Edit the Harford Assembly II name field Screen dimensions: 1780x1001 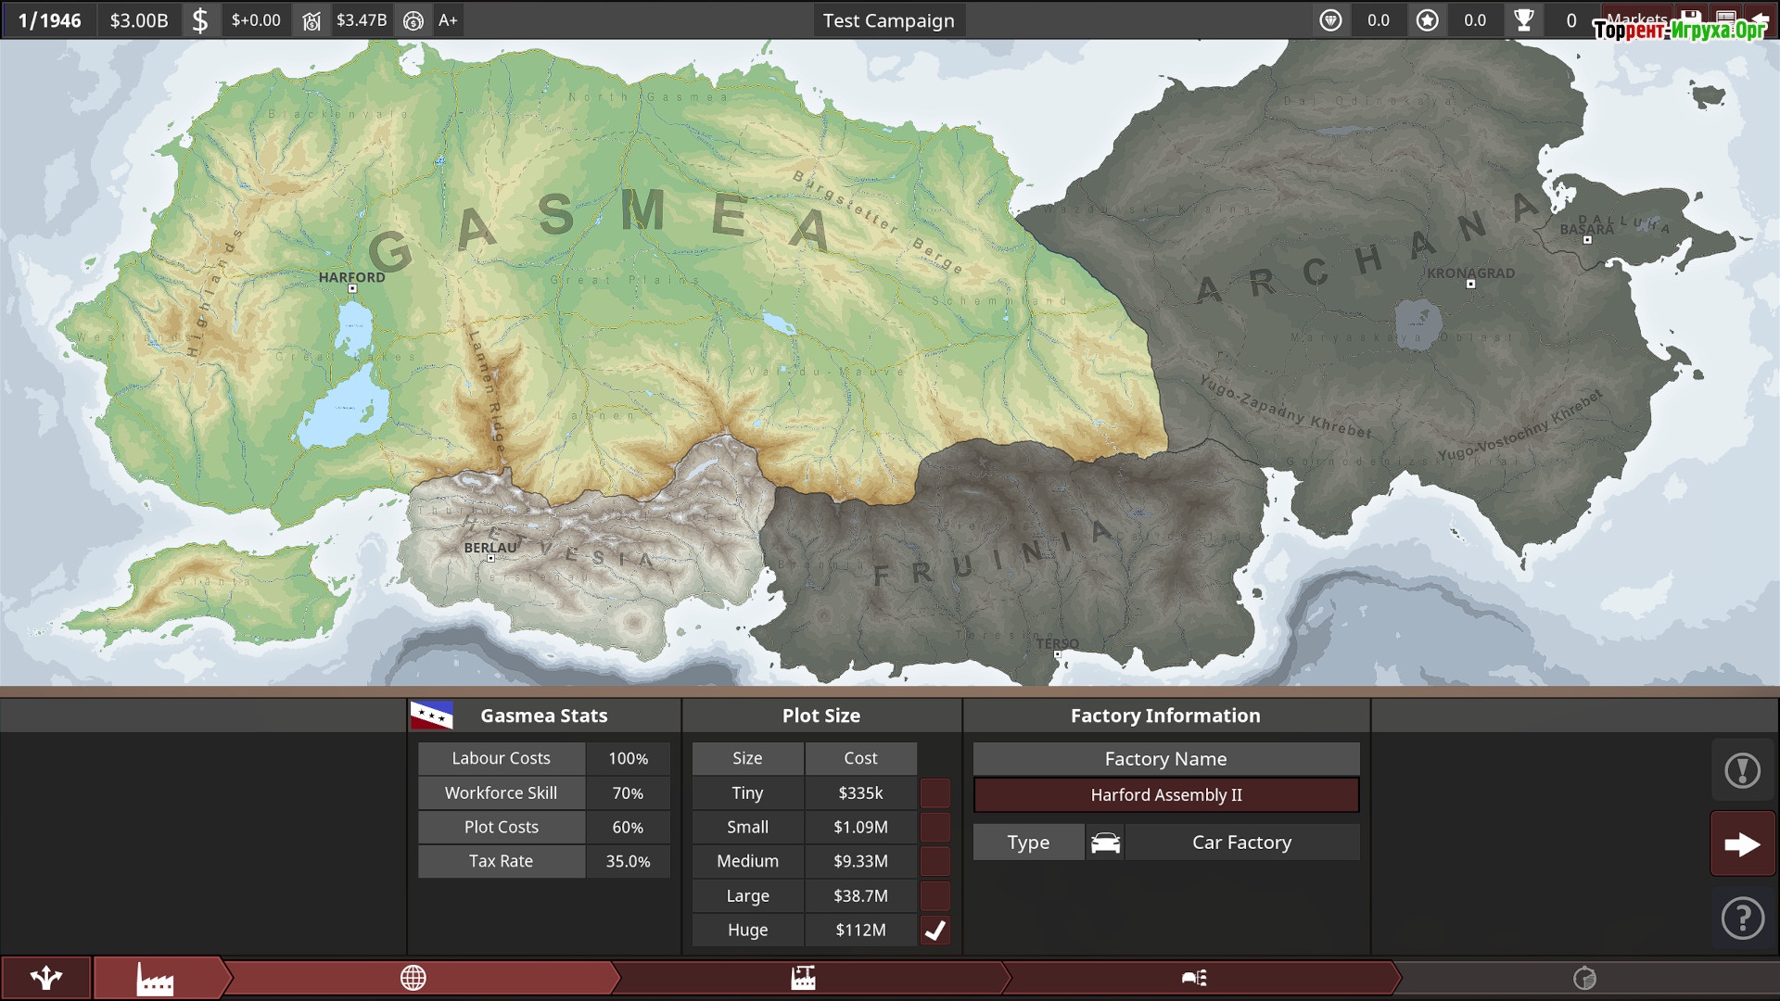[x=1165, y=795]
